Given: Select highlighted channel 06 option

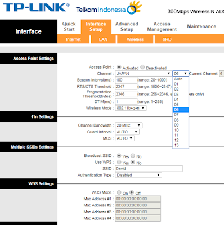Looking at the screenshot, I should (181, 110).
